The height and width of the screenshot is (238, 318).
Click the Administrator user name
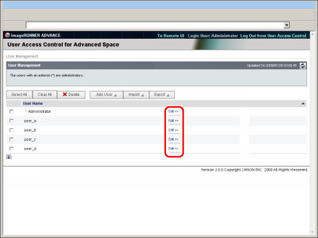pyautogui.click(x=39, y=112)
